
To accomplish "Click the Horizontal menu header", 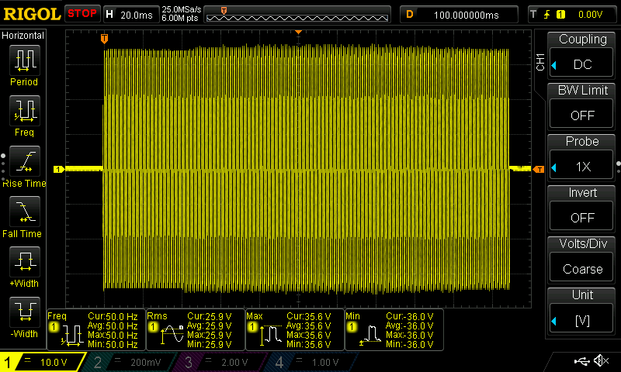I will (23, 36).
